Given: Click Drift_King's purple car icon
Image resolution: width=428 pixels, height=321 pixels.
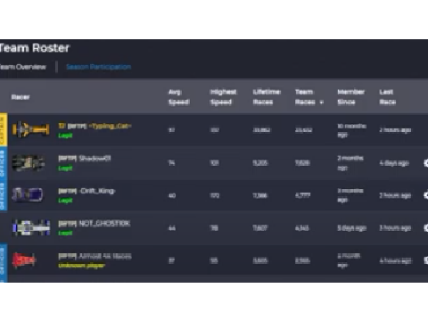Looking at the screenshot, I should [28, 195].
